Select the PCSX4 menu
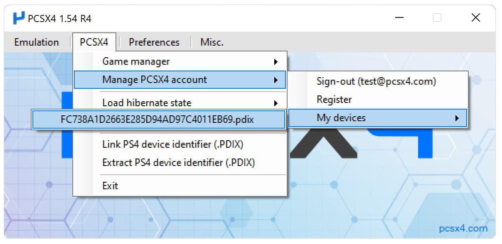 94,42
